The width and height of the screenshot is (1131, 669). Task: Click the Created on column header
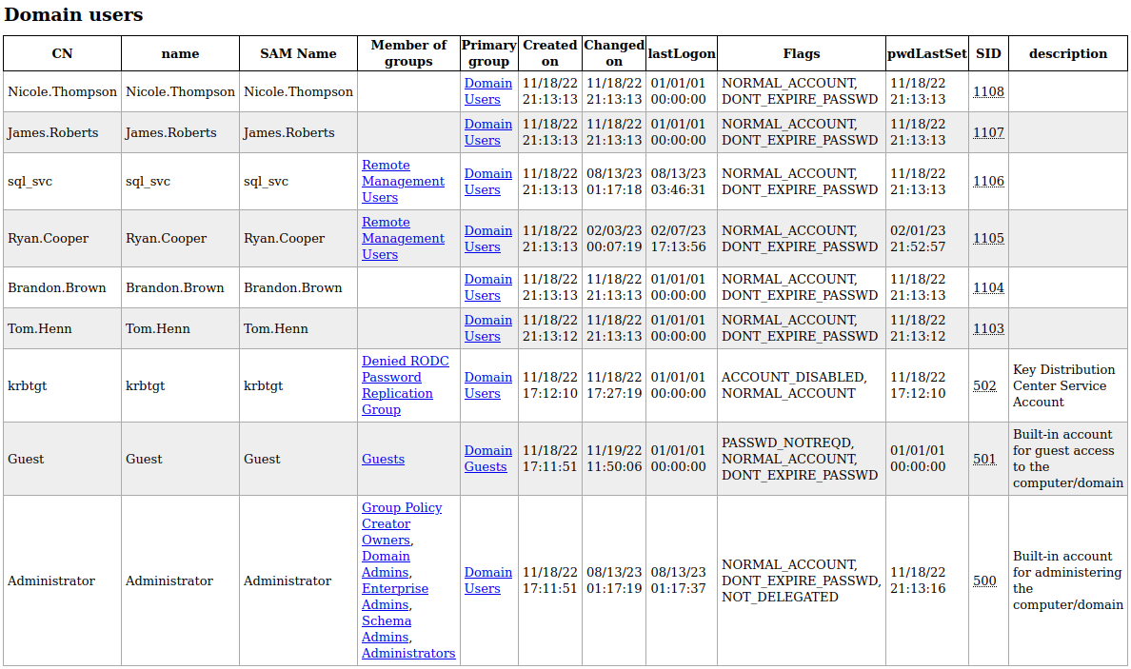(549, 53)
